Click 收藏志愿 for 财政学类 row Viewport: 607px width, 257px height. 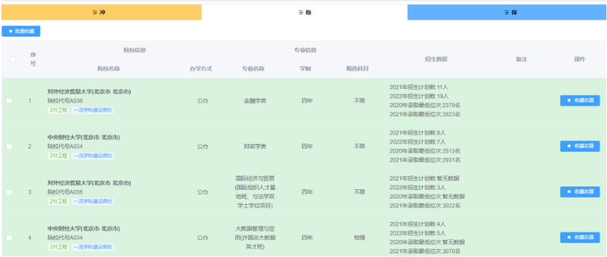580,146
